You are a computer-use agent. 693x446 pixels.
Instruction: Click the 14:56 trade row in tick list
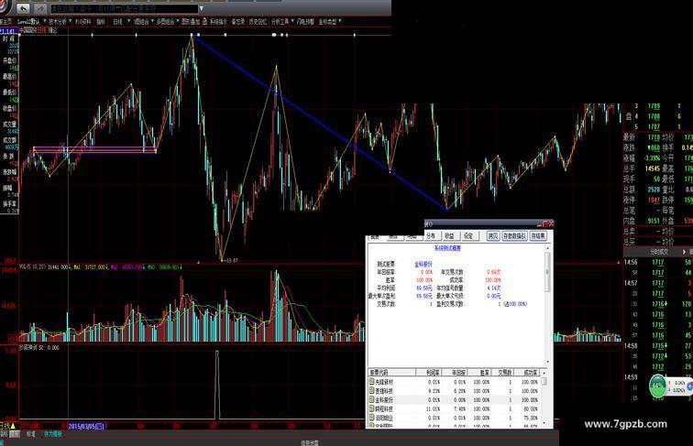click(x=657, y=262)
